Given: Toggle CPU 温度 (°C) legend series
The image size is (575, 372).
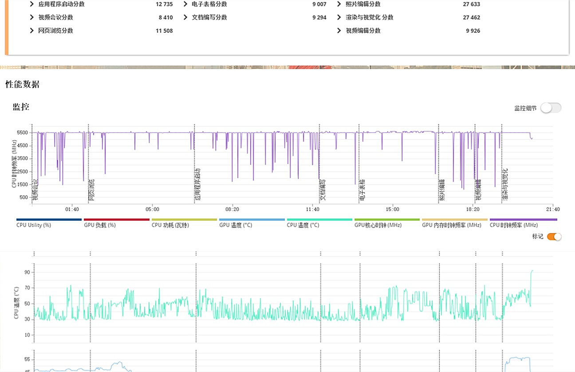Looking at the screenshot, I should [x=303, y=225].
